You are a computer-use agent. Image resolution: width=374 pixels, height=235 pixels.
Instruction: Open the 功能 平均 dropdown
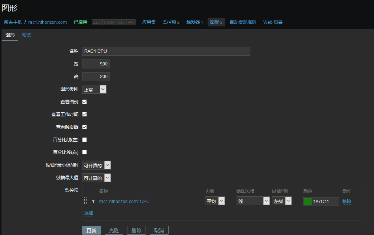[x=215, y=201]
